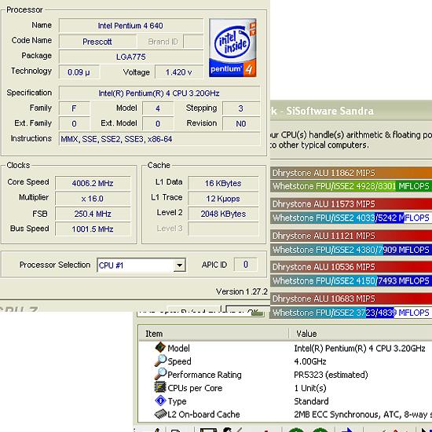Click the memory icon beside L2 On-board Cache
Viewport: 432px width, 432px height.
[x=160, y=414]
